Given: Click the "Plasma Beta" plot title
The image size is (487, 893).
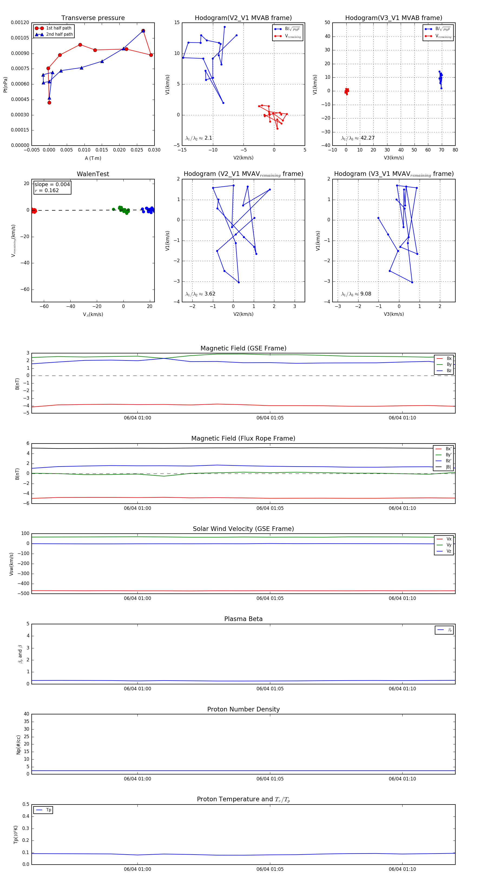Looking at the screenshot, I should [x=243, y=619].
